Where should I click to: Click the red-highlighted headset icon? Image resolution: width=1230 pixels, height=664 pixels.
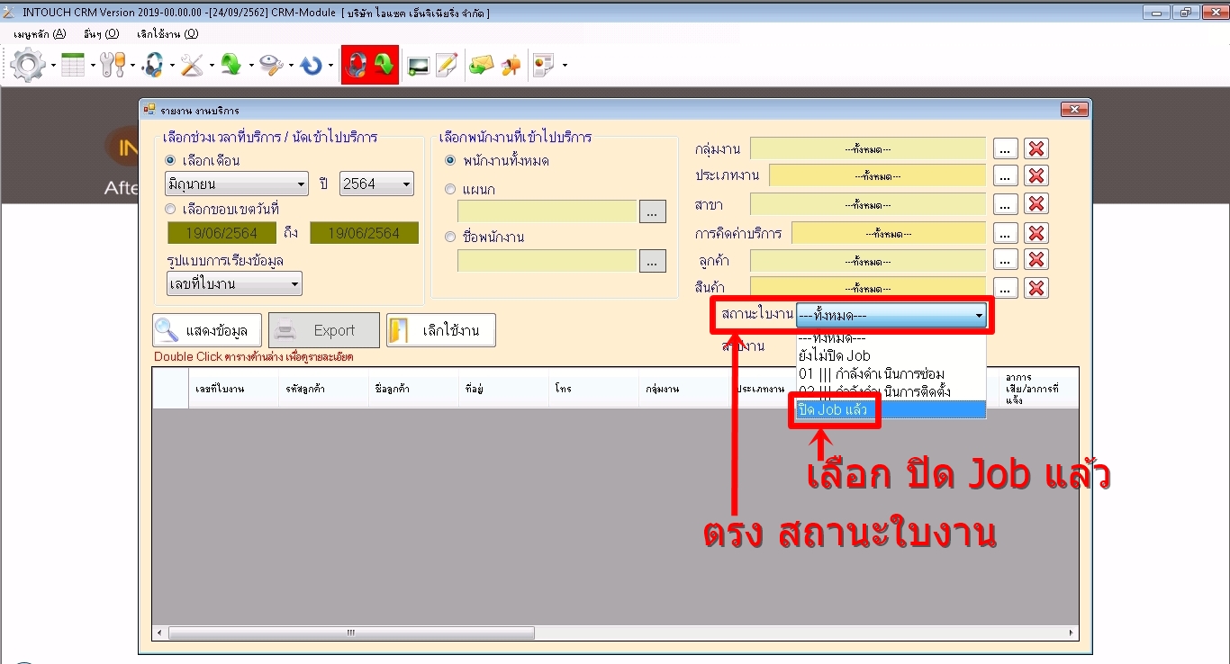[x=357, y=66]
